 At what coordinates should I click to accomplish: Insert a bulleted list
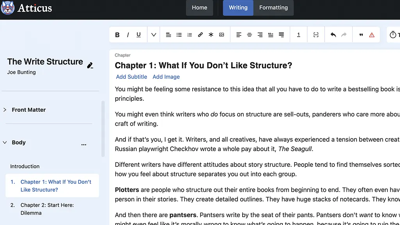pos(179,35)
